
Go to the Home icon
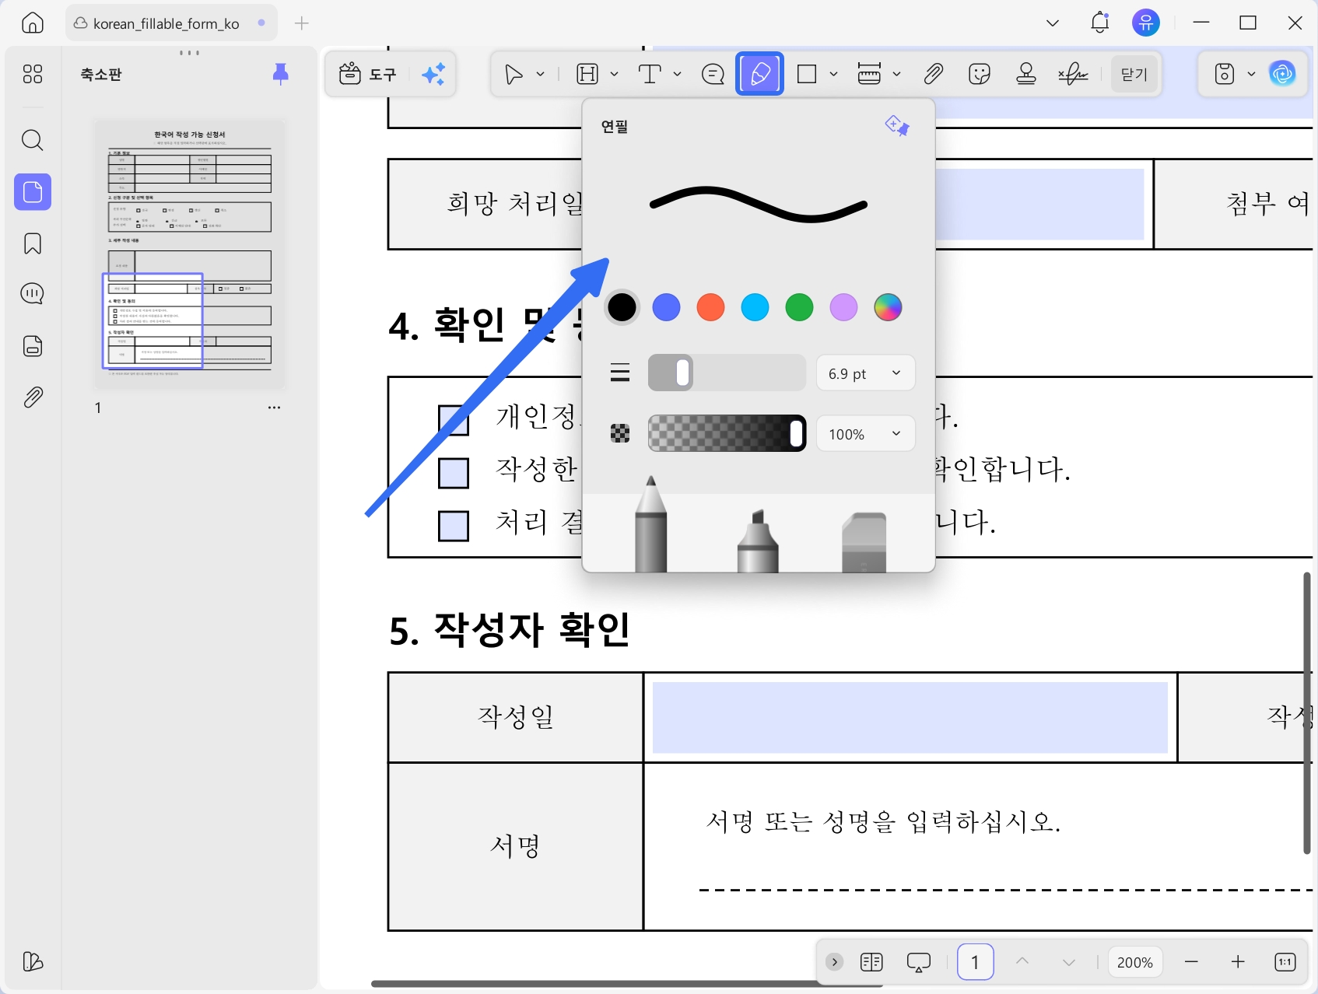pyautogui.click(x=33, y=23)
